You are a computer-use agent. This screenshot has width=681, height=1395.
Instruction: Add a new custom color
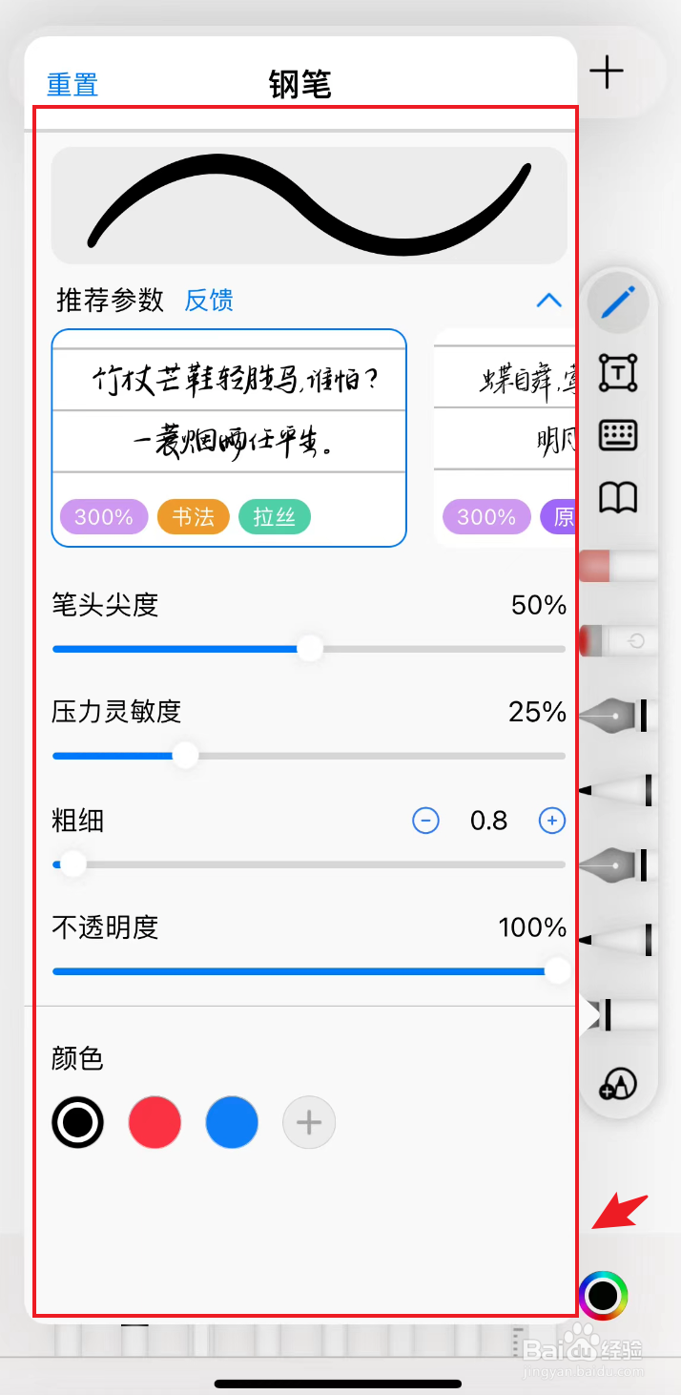309,1121
